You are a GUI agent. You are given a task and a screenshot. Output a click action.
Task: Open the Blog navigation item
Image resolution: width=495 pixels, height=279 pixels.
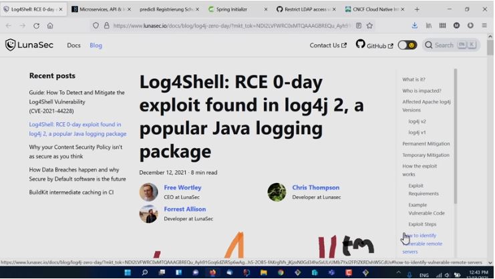point(96,45)
